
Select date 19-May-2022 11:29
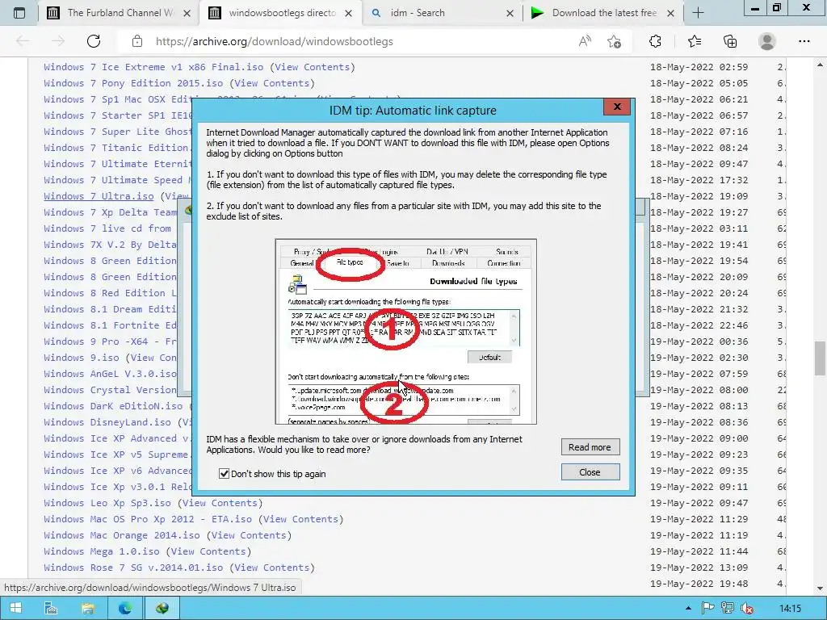pyautogui.click(x=699, y=519)
